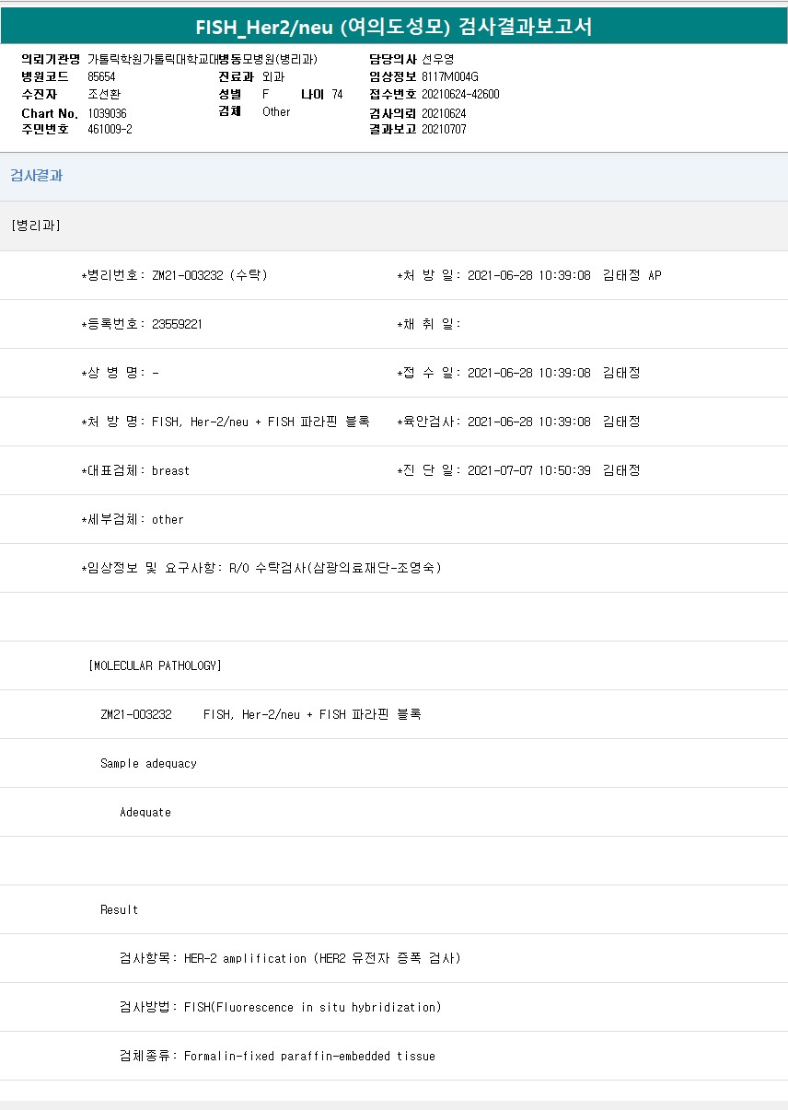This screenshot has width=788, height=1110.
Task: Select 검사의뢰 date 20210624
Action: click(x=444, y=113)
